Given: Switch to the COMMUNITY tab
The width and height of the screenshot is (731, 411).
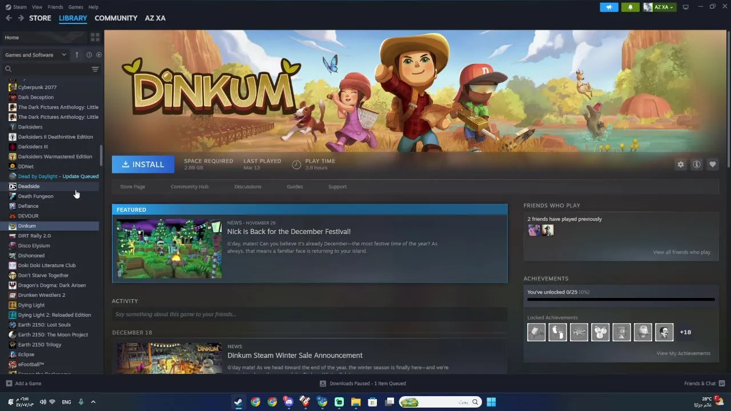Looking at the screenshot, I should click(116, 18).
